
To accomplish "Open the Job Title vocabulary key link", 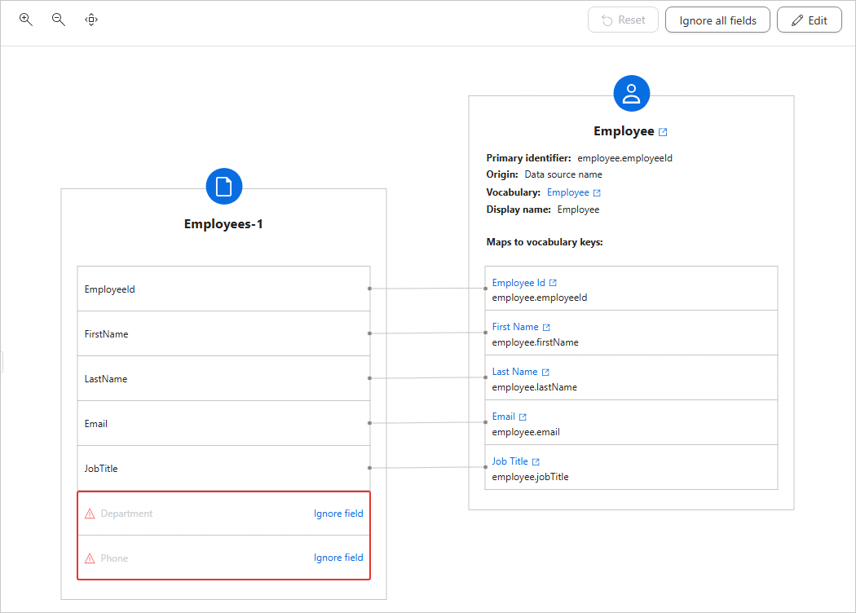I will click(510, 461).
